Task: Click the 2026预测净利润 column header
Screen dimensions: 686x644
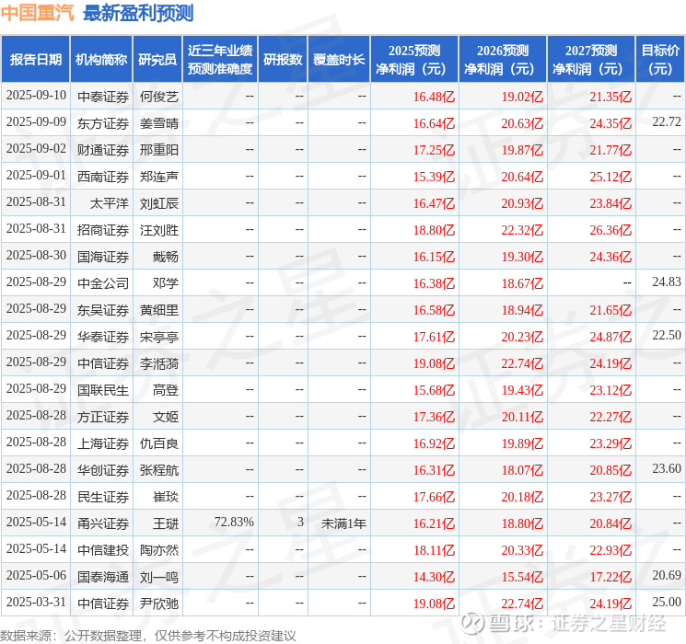Action: [x=503, y=60]
